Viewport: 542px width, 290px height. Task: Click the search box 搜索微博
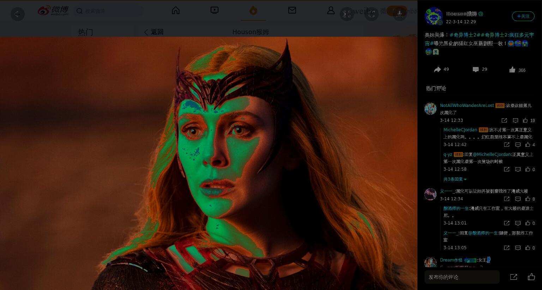[x=109, y=11]
